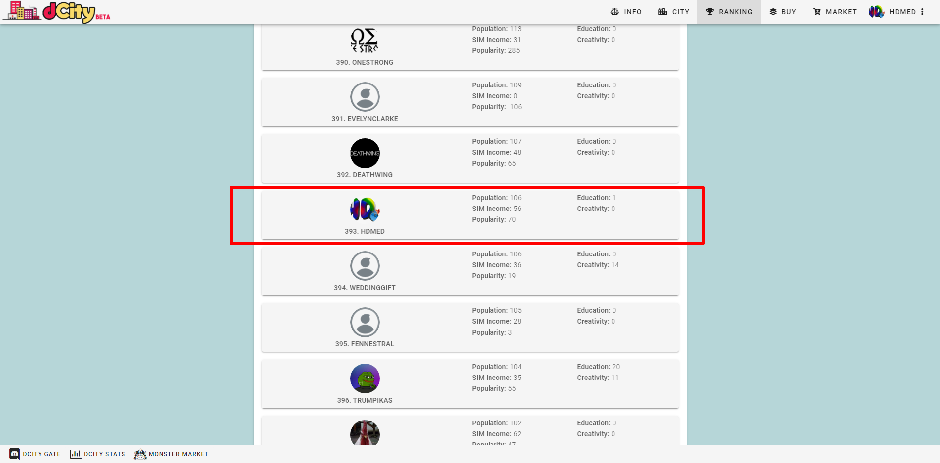Click WEDDINGGIFT's Creativity: 14 value
This screenshot has width=940, height=463.
598,265
